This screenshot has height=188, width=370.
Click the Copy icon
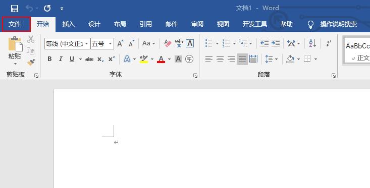31,50
